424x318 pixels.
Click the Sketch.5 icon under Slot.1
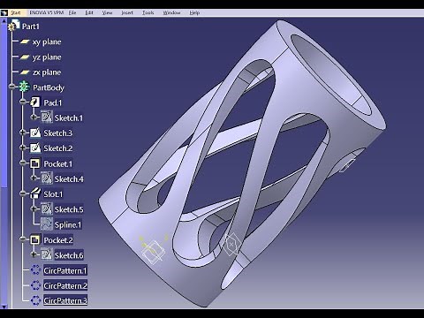coord(47,209)
